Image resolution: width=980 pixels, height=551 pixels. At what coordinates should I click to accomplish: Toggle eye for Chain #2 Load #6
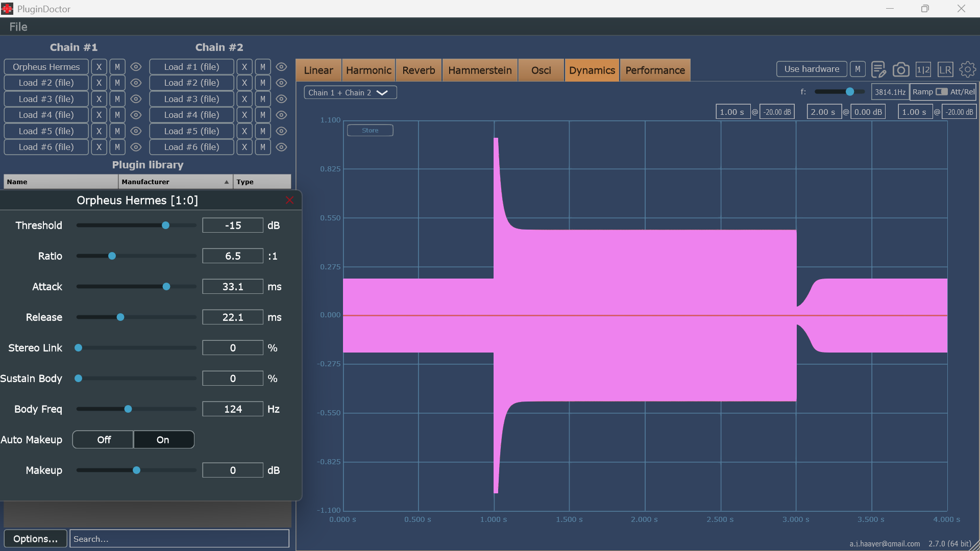pyautogui.click(x=281, y=147)
